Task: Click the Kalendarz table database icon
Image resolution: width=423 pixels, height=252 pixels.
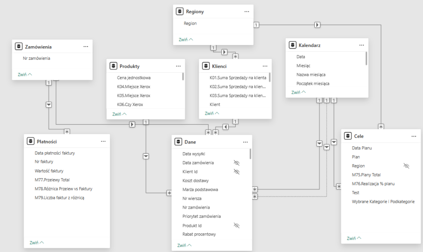Action: coord(292,45)
